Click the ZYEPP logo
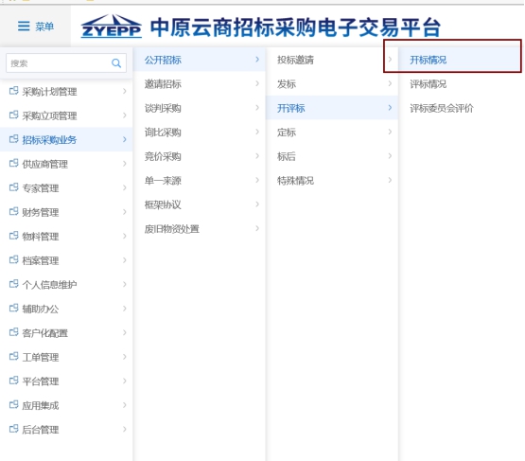525x461 pixels. pos(112,26)
